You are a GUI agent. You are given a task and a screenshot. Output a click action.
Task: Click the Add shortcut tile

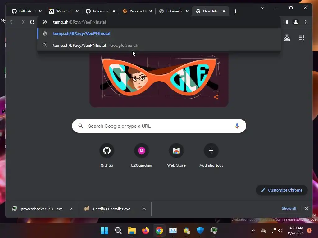pos(211,156)
